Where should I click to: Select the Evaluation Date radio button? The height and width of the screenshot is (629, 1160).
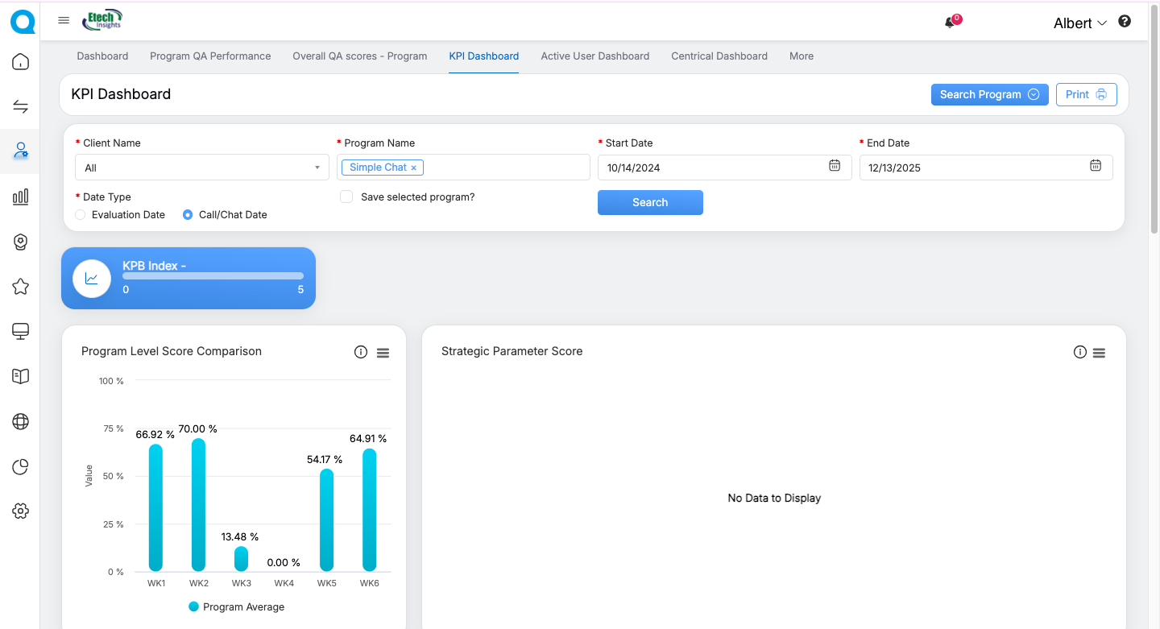(x=80, y=215)
